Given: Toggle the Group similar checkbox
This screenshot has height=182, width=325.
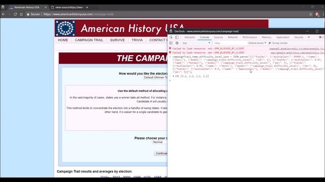Looking at the screenshot, I should (x=270, y=43).
